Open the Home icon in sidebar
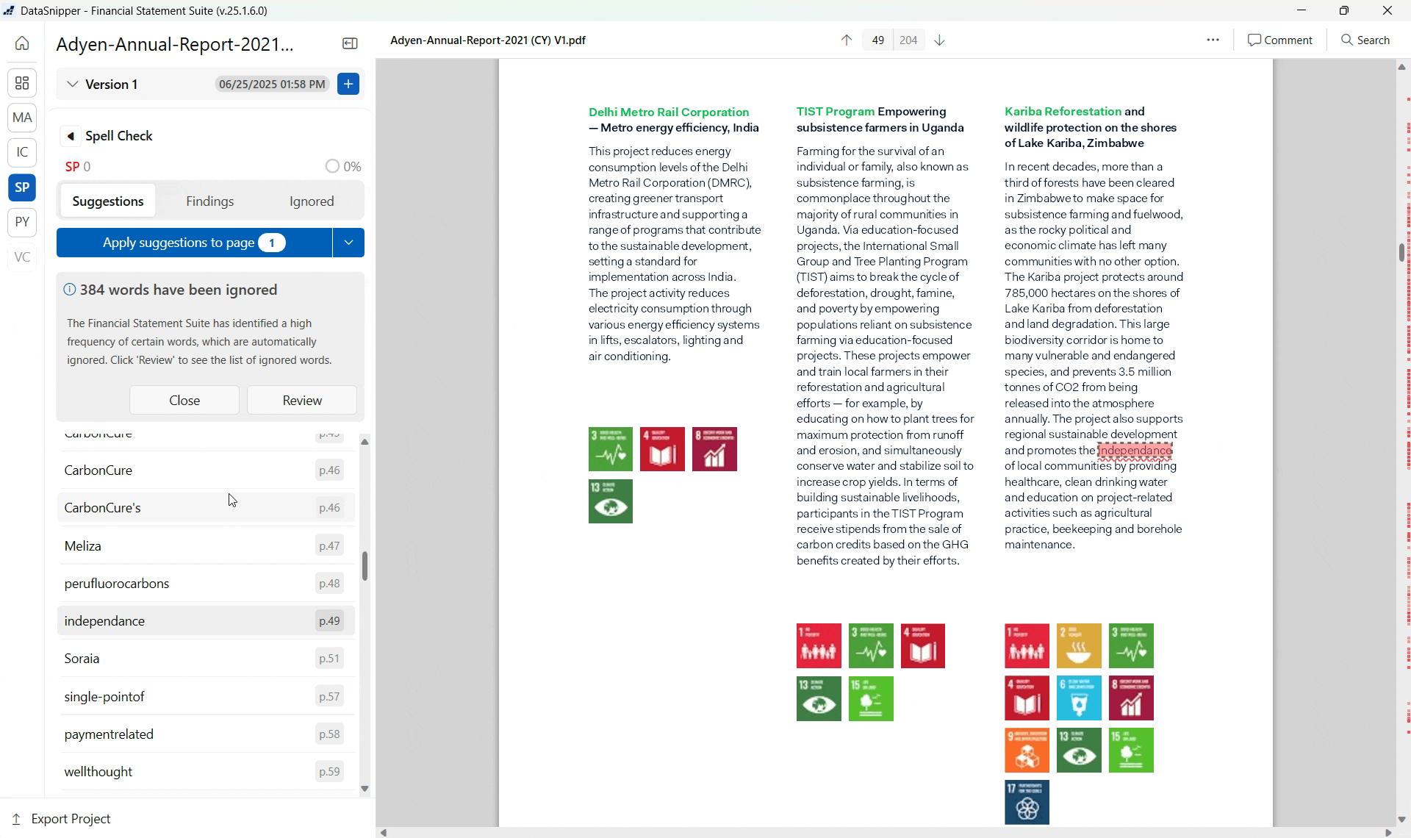This screenshot has height=838, width=1411. 22,43
